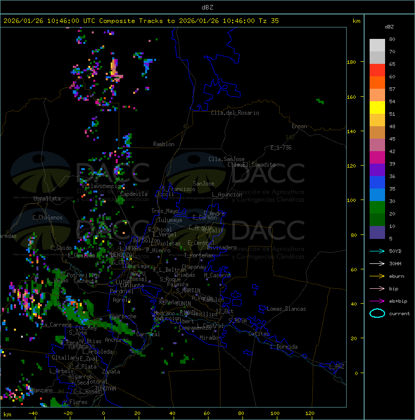Click the Manzano label
The image size is (415, 420).
(42, 390)
